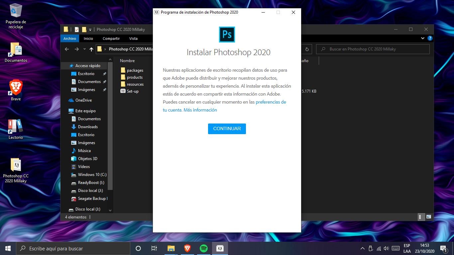
Task: Open Música in the navigation pane
Action: pyautogui.click(x=81, y=151)
